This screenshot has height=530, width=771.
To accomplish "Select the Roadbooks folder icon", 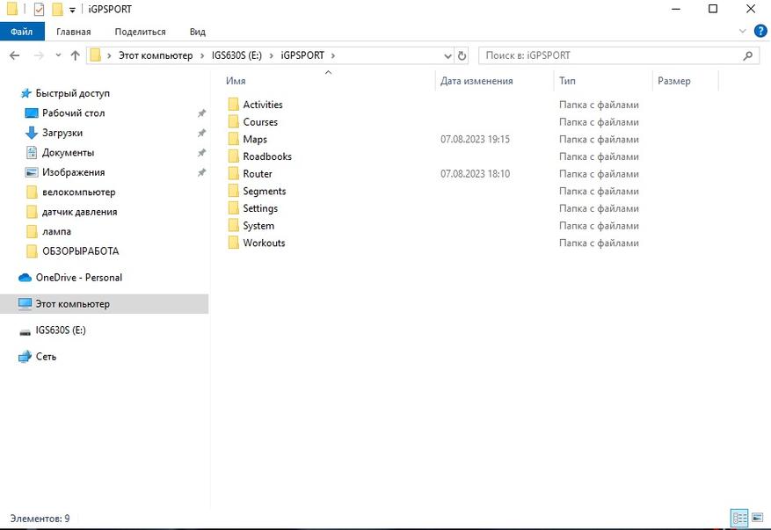I will pos(234,156).
